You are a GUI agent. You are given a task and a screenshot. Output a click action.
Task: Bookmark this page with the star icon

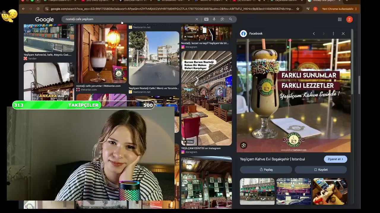(298, 9)
